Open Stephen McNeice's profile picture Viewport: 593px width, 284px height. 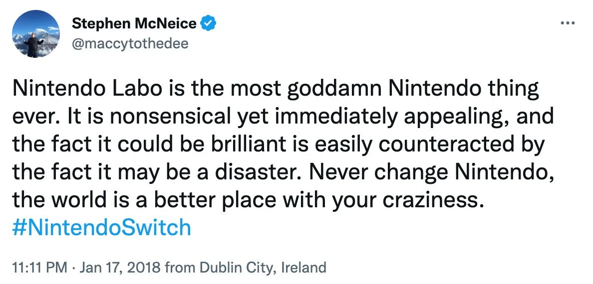click(35, 34)
